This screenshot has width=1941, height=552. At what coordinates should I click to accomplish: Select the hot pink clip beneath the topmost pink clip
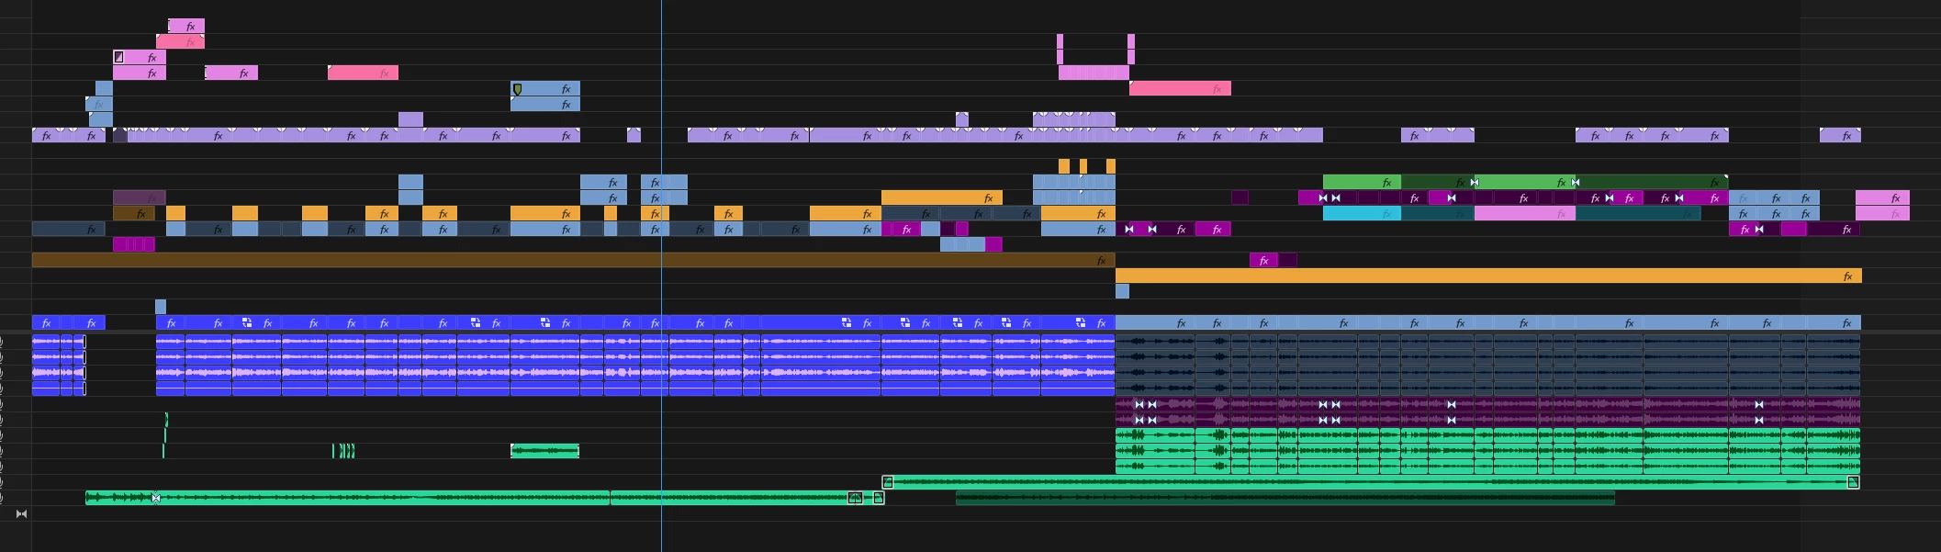(x=180, y=42)
